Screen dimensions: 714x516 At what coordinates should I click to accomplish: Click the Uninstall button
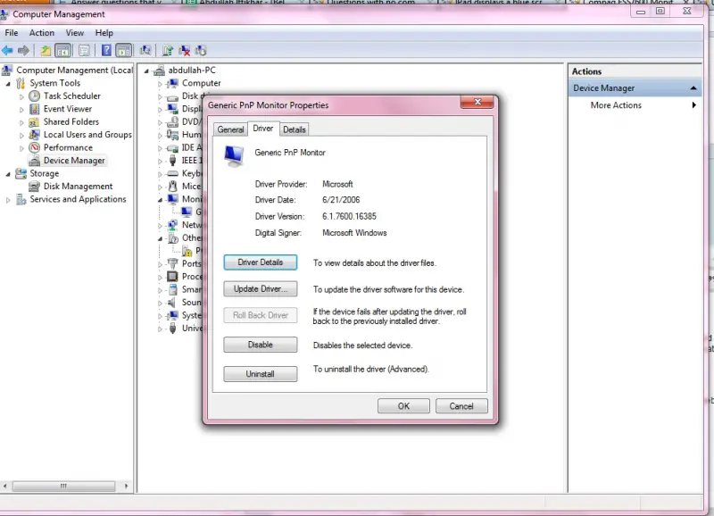[x=261, y=374]
